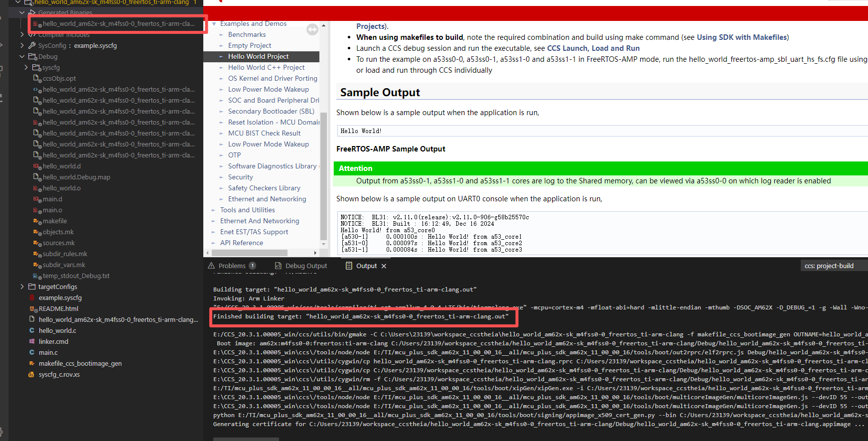Collapse the Debug folder
The height and width of the screenshot is (441, 868).
point(22,56)
